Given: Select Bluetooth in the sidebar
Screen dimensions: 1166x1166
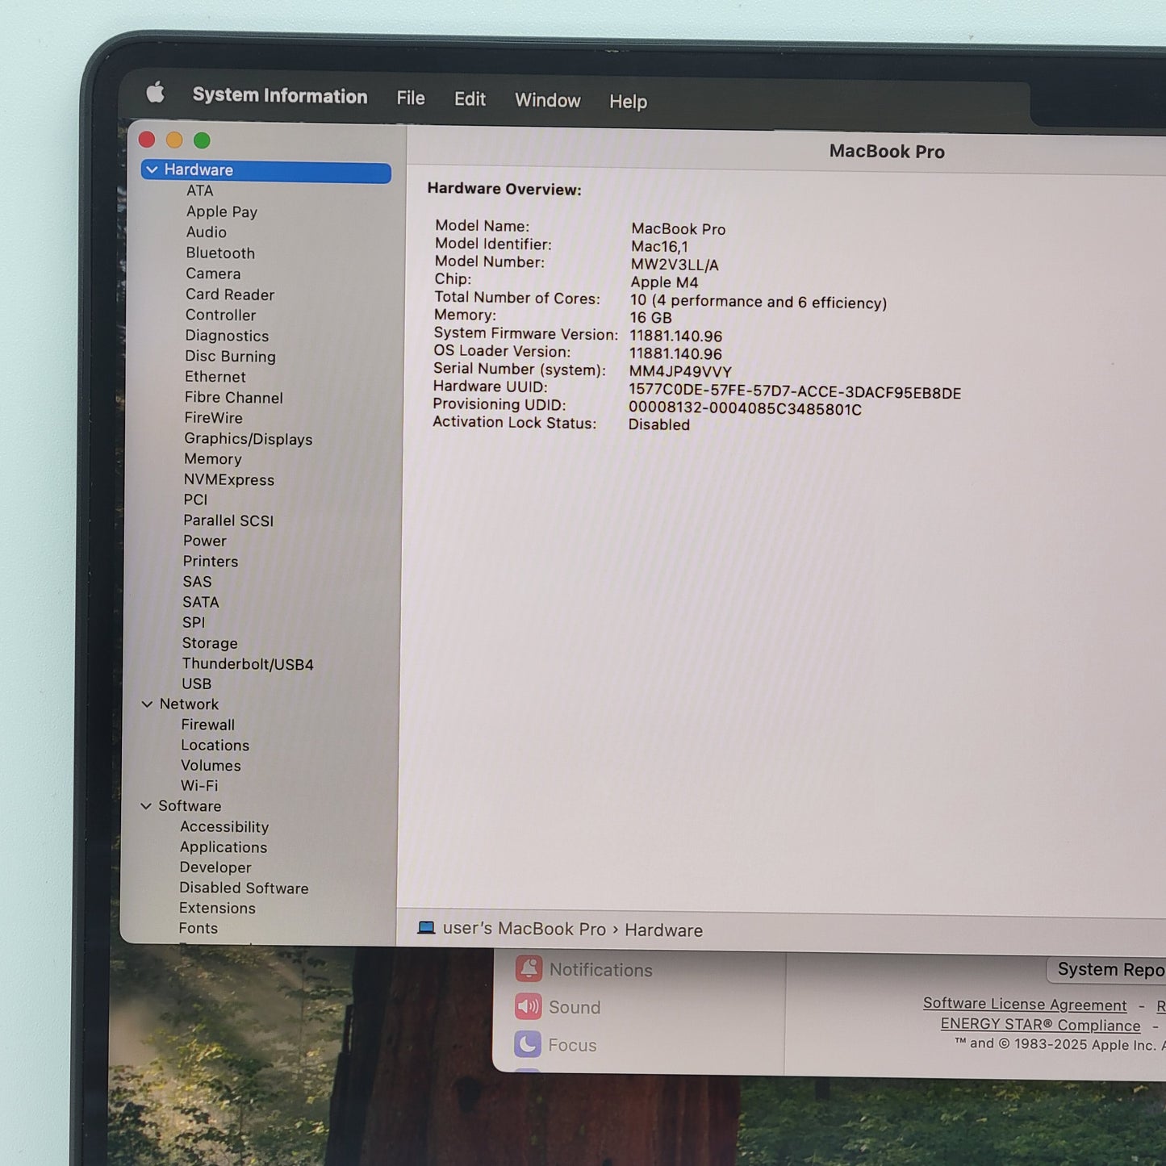Looking at the screenshot, I should pos(220,253).
